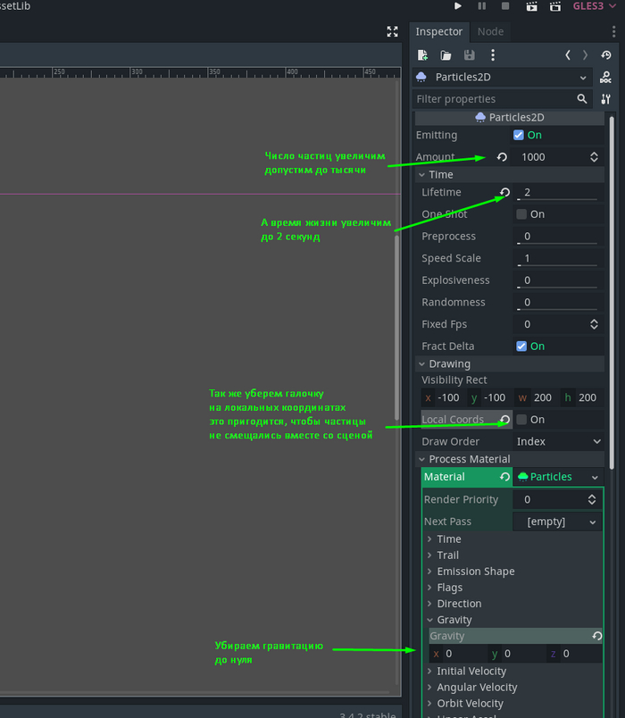Image resolution: width=625 pixels, height=718 pixels.
Task: Turn on the Local Coords checkbox
Action: coord(521,420)
